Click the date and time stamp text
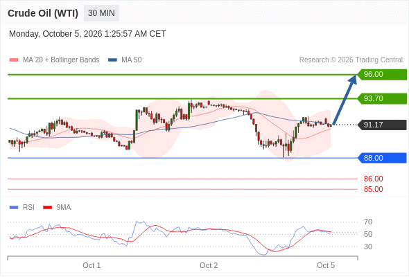 point(87,34)
